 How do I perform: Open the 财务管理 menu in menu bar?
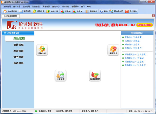tap(36, 6)
